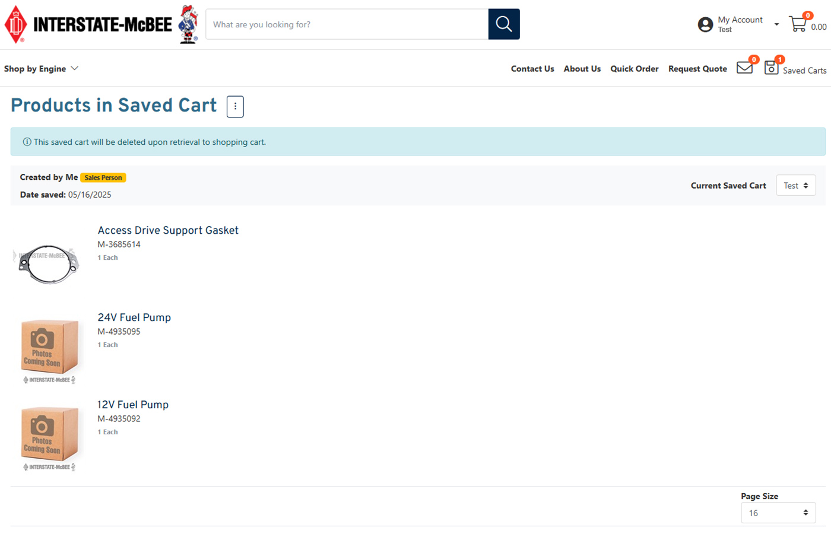This screenshot has height=534, width=831.
Task: Click the cart total 0.00
Action: pos(819,27)
